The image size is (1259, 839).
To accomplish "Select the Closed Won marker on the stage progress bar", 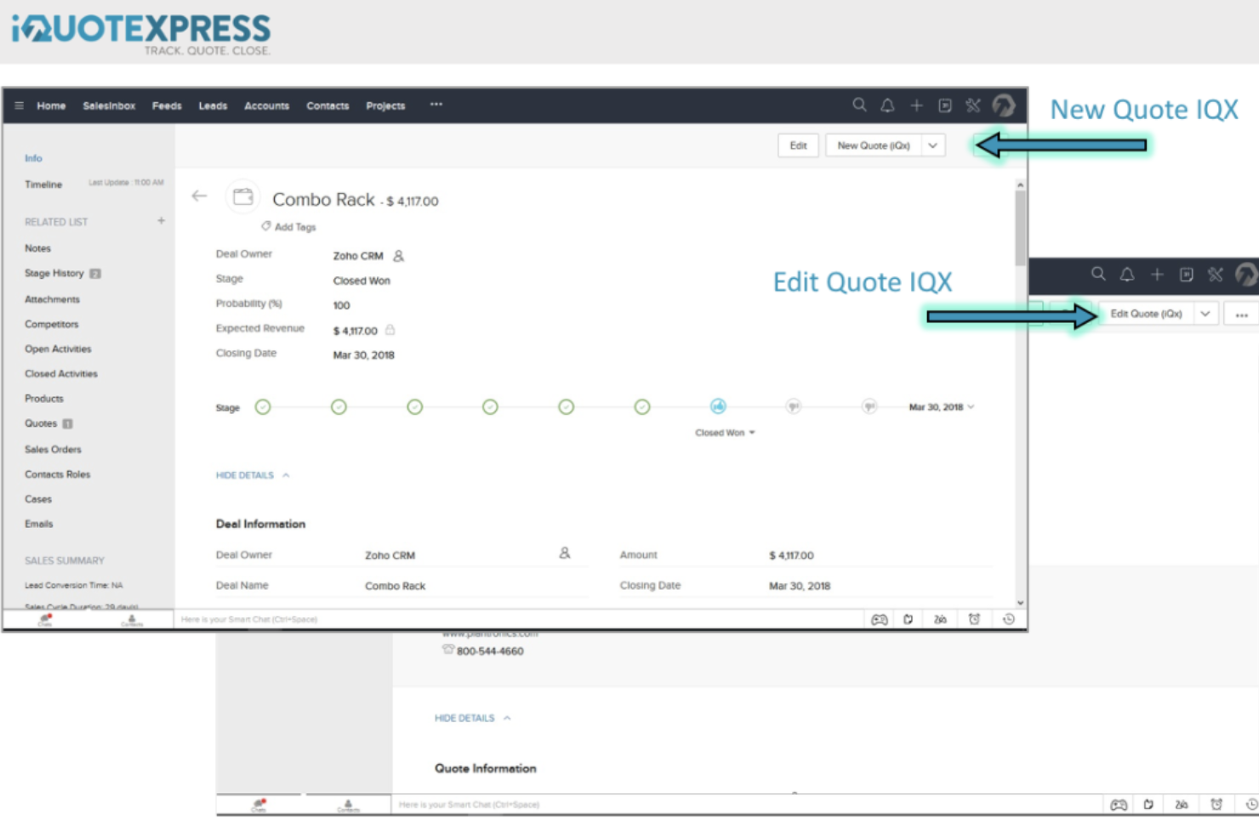I will click(719, 406).
